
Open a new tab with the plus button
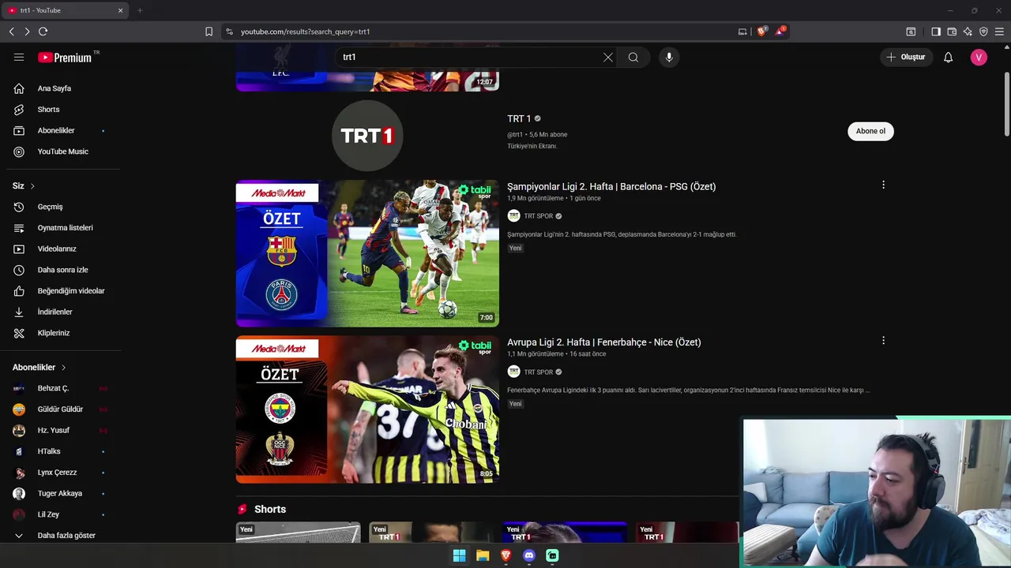pos(140,10)
